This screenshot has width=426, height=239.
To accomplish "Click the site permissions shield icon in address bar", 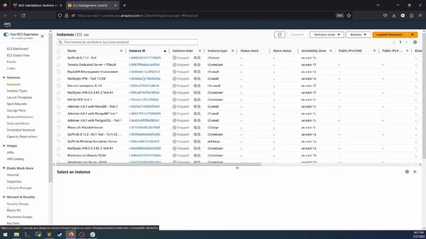I will pos(60,16).
